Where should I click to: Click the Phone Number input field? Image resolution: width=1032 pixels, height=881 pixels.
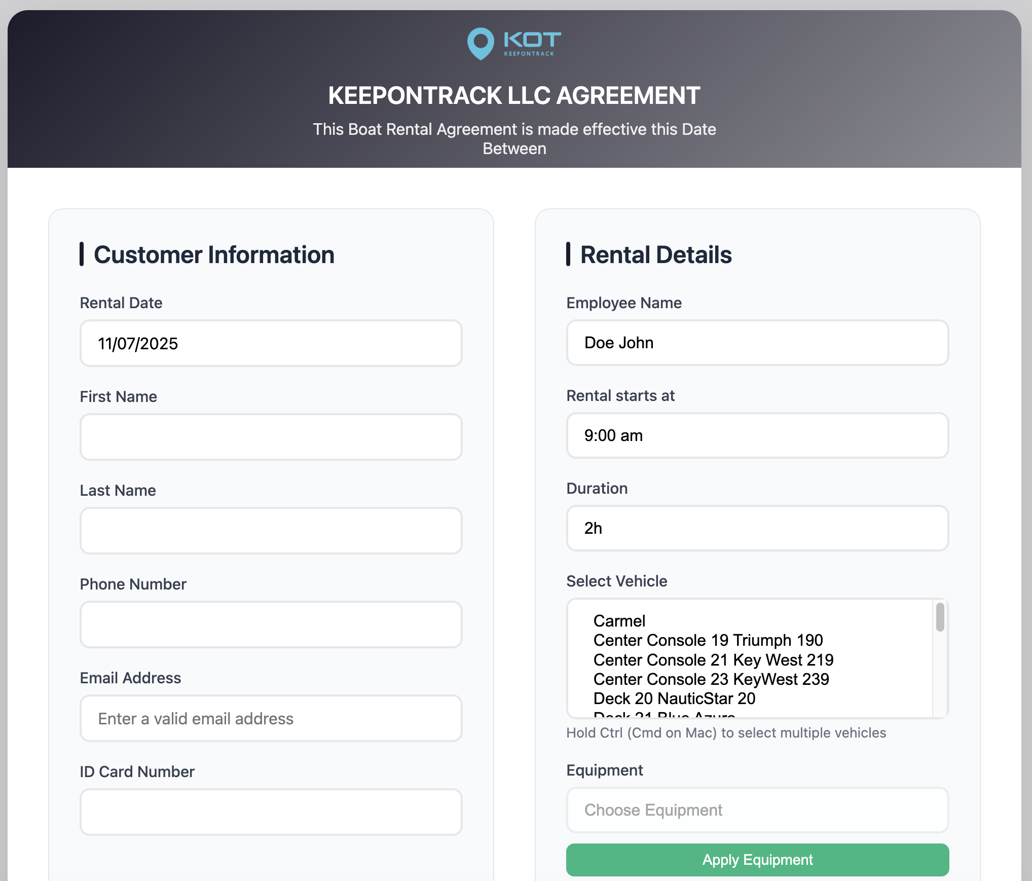[x=271, y=624]
